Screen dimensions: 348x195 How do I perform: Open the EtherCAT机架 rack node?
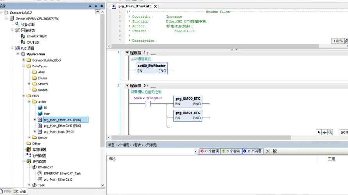pyautogui.click(x=36, y=36)
